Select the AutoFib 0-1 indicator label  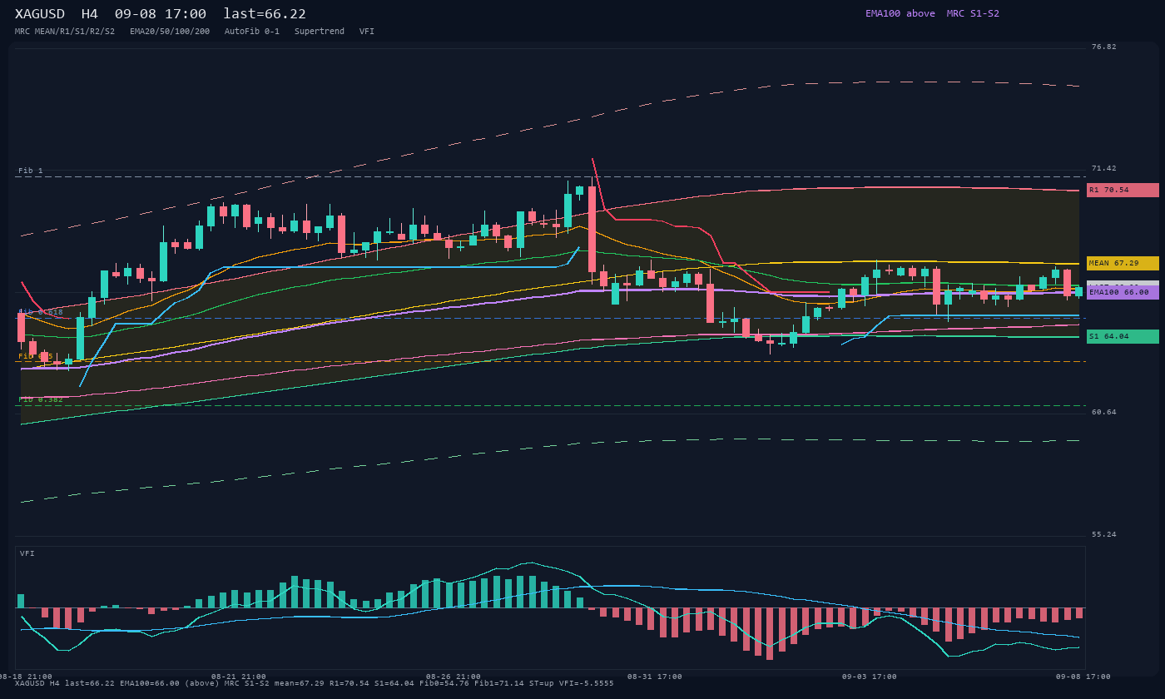tap(252, 32)
